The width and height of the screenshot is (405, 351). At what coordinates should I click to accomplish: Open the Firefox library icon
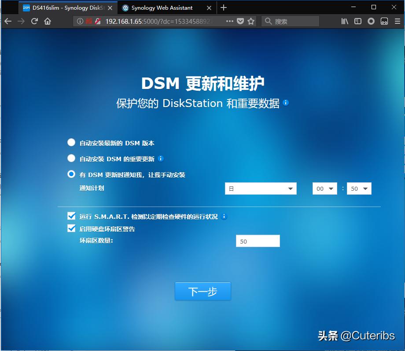tap(345, 21)
